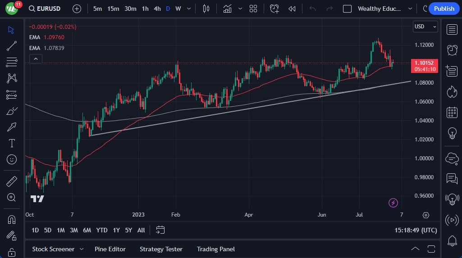The image size is (462, 258).
Task: Toggle the magnet snap mode
Action: pos(12,219)
